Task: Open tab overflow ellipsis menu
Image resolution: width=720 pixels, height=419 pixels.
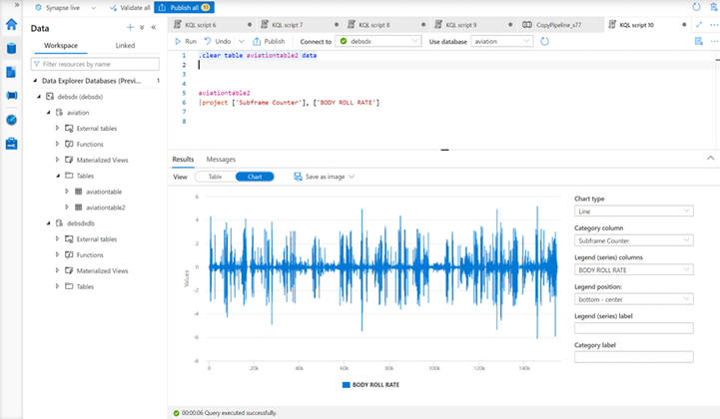Action: pos(714,24)
